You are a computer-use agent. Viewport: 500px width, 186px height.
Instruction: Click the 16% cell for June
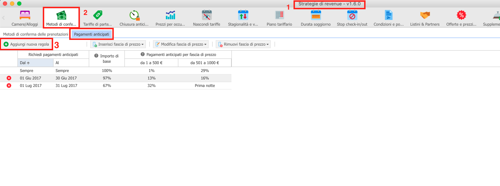[205, 78]
